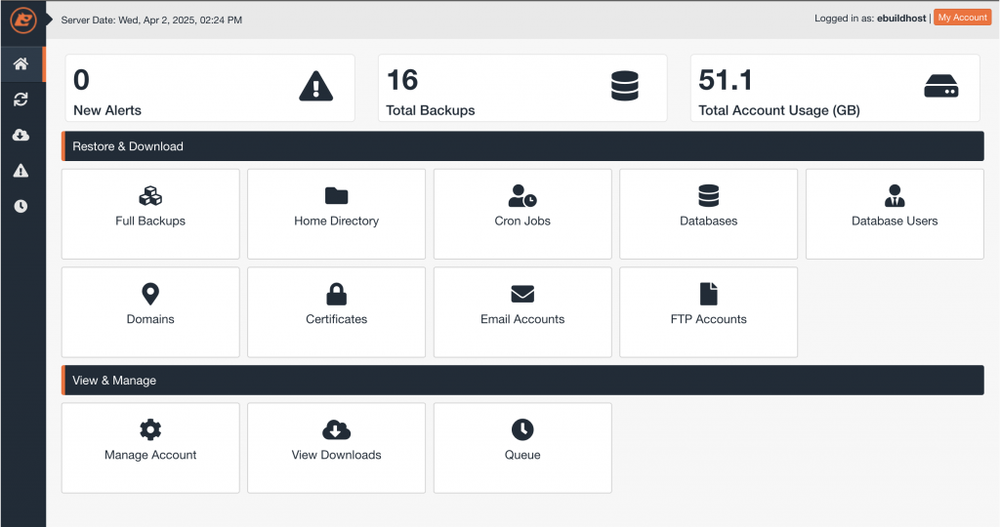Click the JetBackup logo in sidebar
The width and height of the screenshot is (1000, 527).
(23, 20)
